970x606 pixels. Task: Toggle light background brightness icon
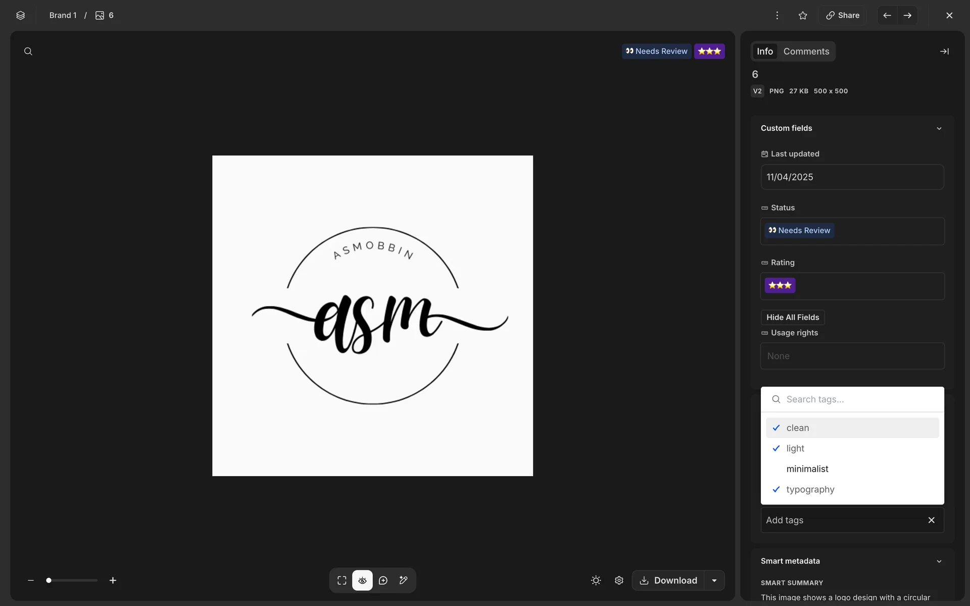(x=596, y=580)
